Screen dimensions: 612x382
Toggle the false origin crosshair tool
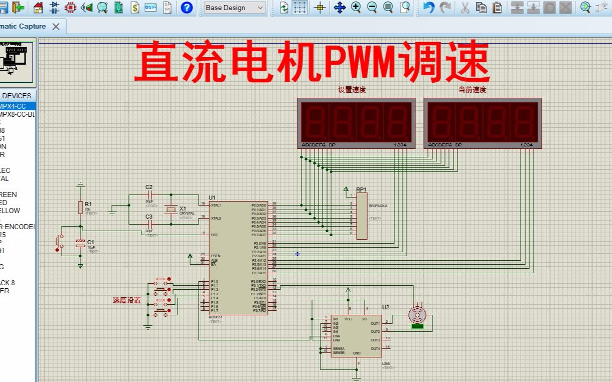pos(320,8)
